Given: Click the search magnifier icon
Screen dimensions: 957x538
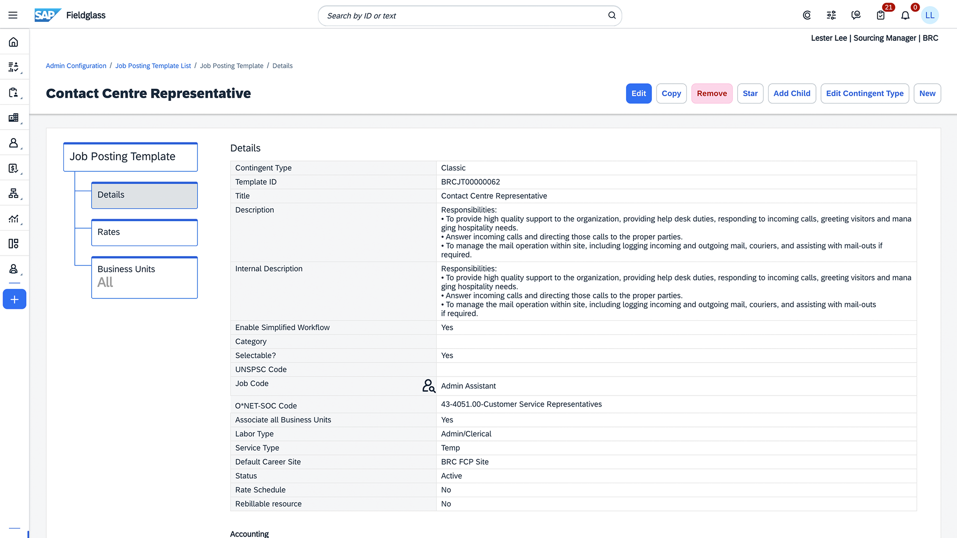Looking at the screenshot, I should (x=612, y=15).
